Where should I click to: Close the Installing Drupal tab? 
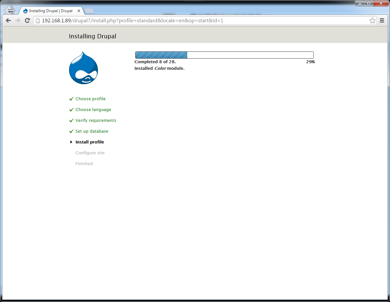79,11
